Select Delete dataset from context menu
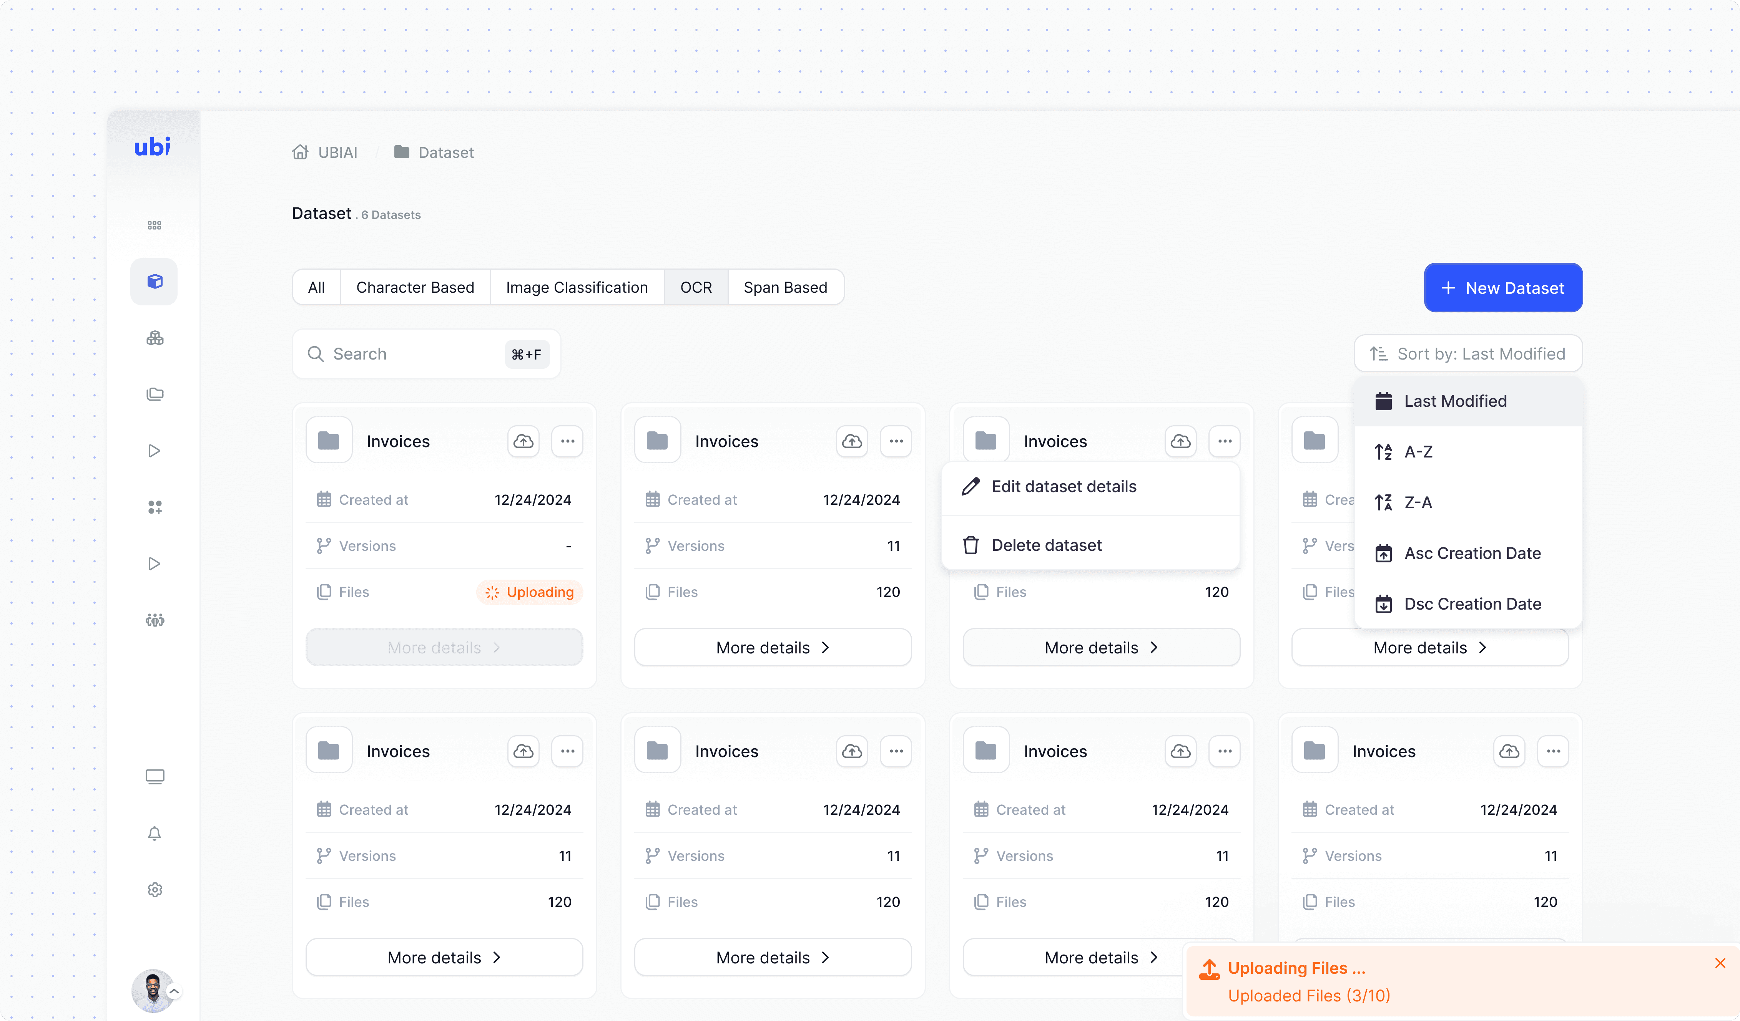 point(1046,546)
